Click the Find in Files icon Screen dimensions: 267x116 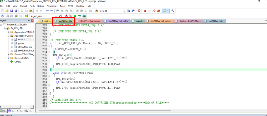pos(129,11)
